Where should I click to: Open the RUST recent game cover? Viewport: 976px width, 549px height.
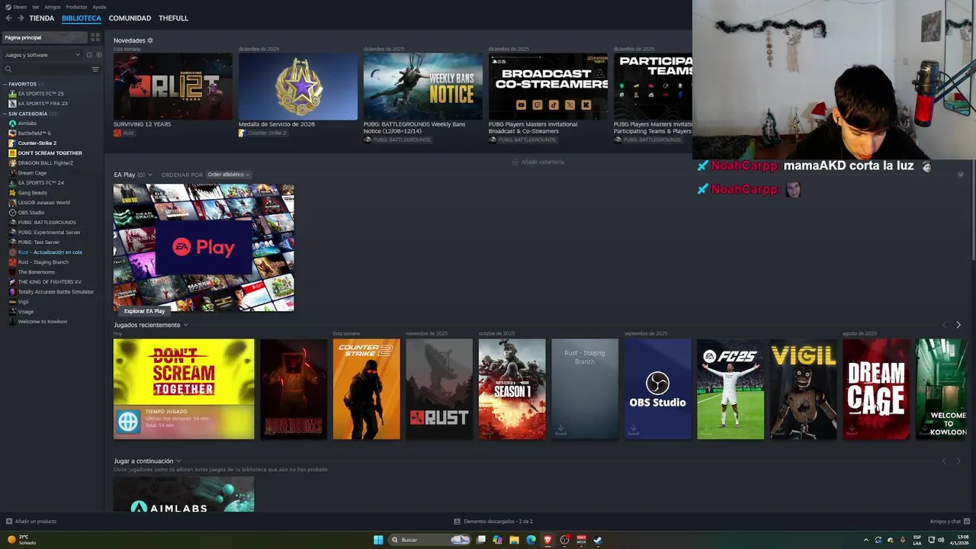(x=439, y=389)
